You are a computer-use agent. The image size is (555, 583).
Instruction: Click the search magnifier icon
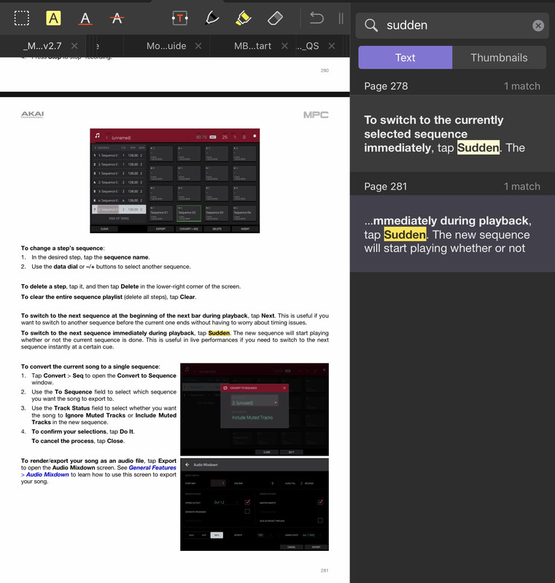[x=371, y=26]
